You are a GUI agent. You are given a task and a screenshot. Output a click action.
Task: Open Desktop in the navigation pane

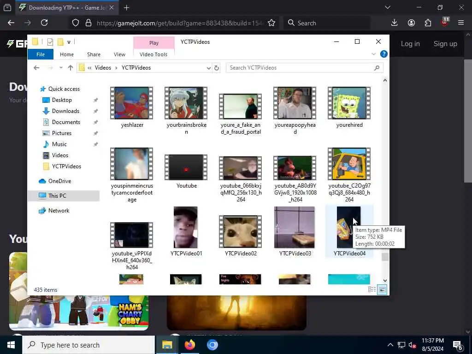point(62,100)
